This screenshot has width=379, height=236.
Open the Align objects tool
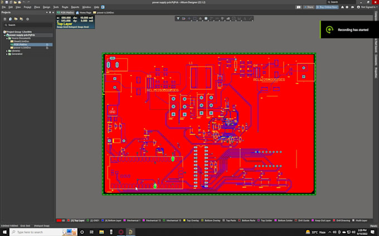pyautogui.click(x=201, y=18)
